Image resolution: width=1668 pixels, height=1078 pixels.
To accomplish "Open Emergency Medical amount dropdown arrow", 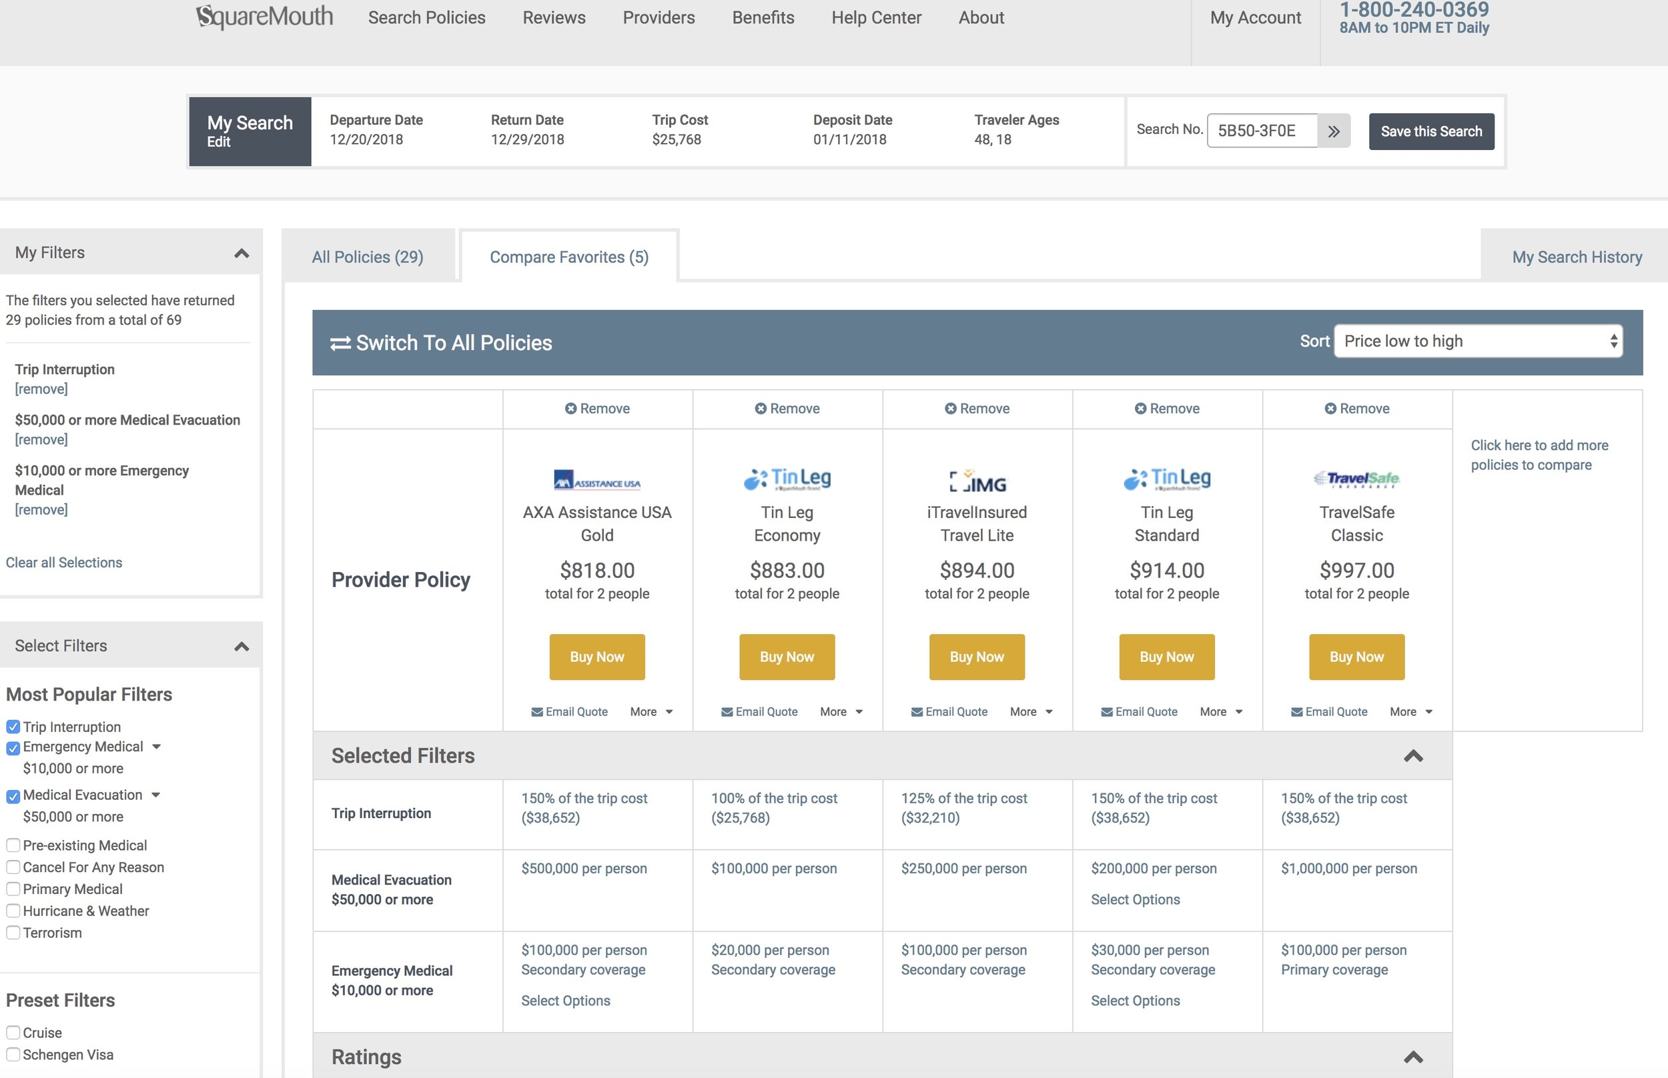I will point(157,747).
